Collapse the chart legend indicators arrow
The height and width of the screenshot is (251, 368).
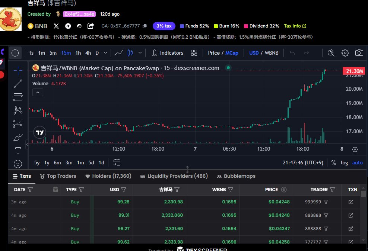coord(38,93)
